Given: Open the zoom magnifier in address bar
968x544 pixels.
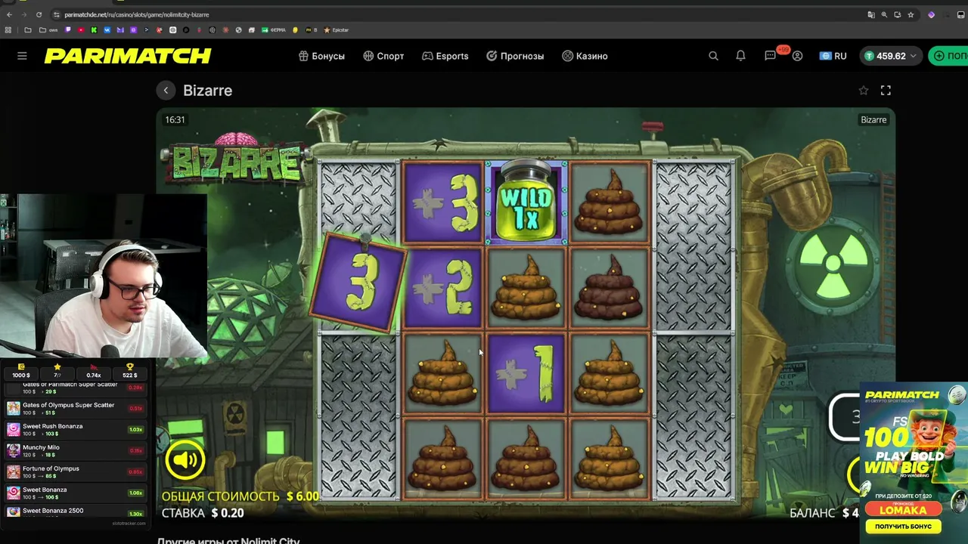Looking at the screenshot, I should click(884, 14).
